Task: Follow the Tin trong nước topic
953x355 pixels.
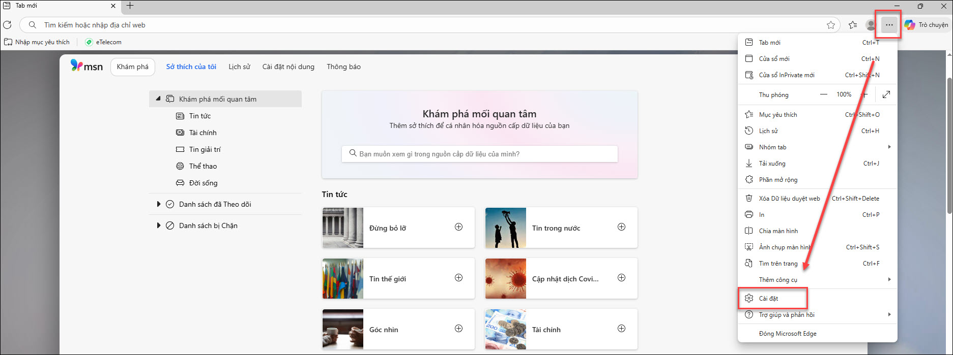Action: click(621, 227)
